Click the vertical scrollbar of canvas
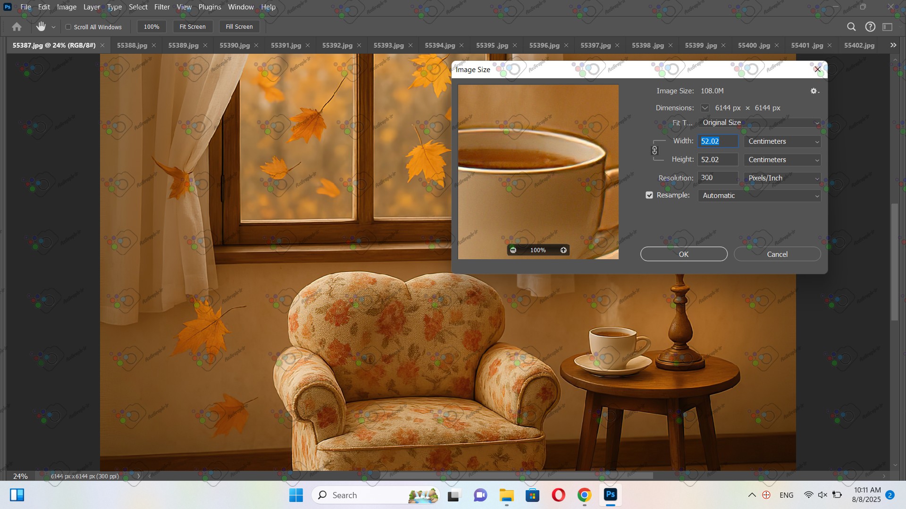 895,262
